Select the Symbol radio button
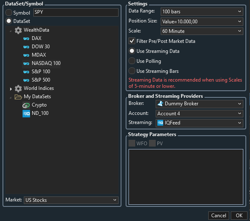The image size is (250, 221). [9, 12]
